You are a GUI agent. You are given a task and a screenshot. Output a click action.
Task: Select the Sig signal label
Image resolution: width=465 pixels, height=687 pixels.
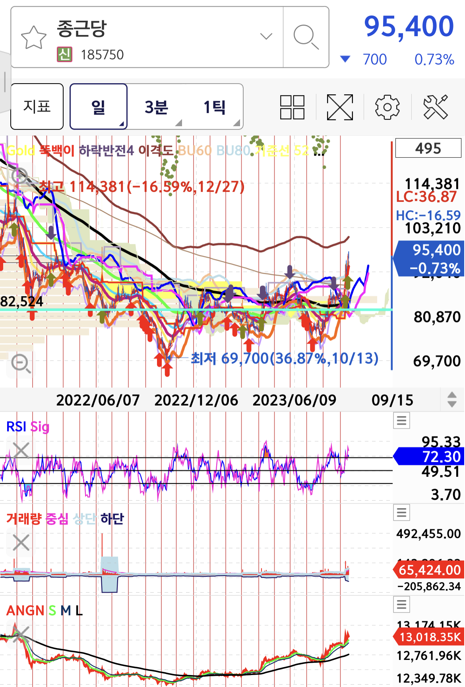(40, 427)
